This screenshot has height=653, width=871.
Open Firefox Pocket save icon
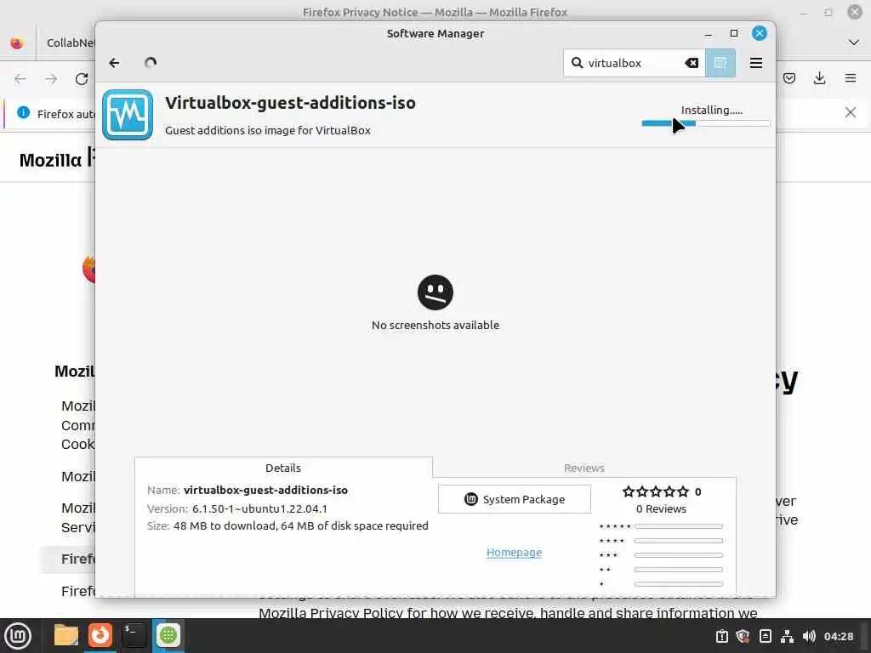[x=789, y=78]
